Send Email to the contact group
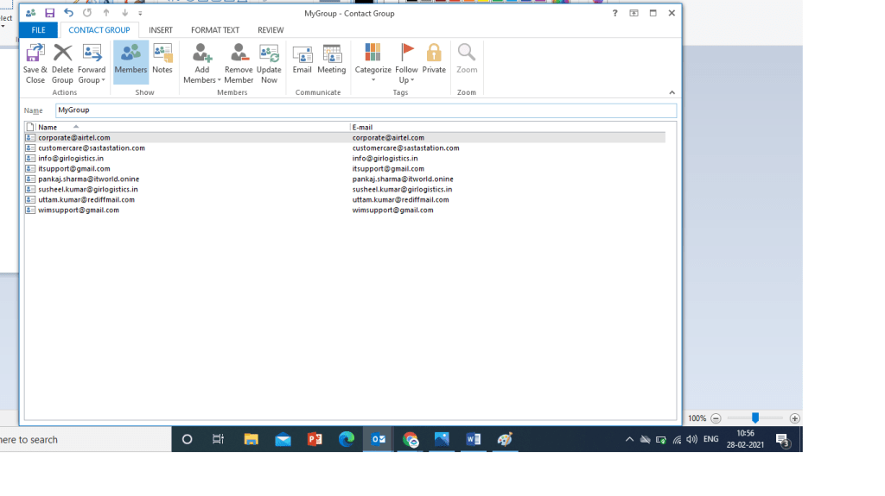This screenshot has height=496, width=885. click(302, 60)
